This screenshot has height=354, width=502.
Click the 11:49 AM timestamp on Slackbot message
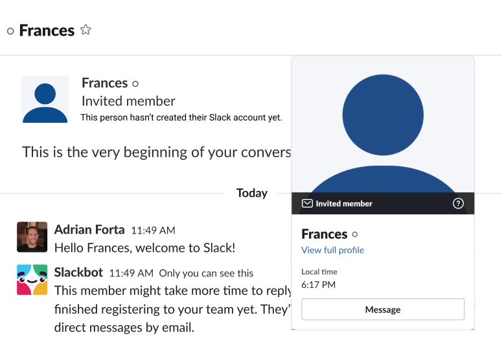131,273
